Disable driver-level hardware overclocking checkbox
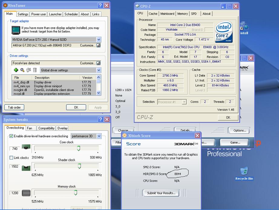 pos(11,136)
